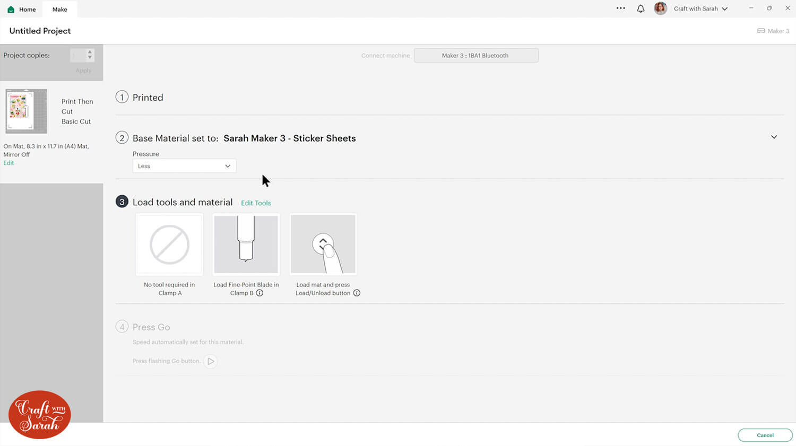The image size is (796, 446).
Task: Open the Pressure dropdown set to Less
Action: (184, 166)
